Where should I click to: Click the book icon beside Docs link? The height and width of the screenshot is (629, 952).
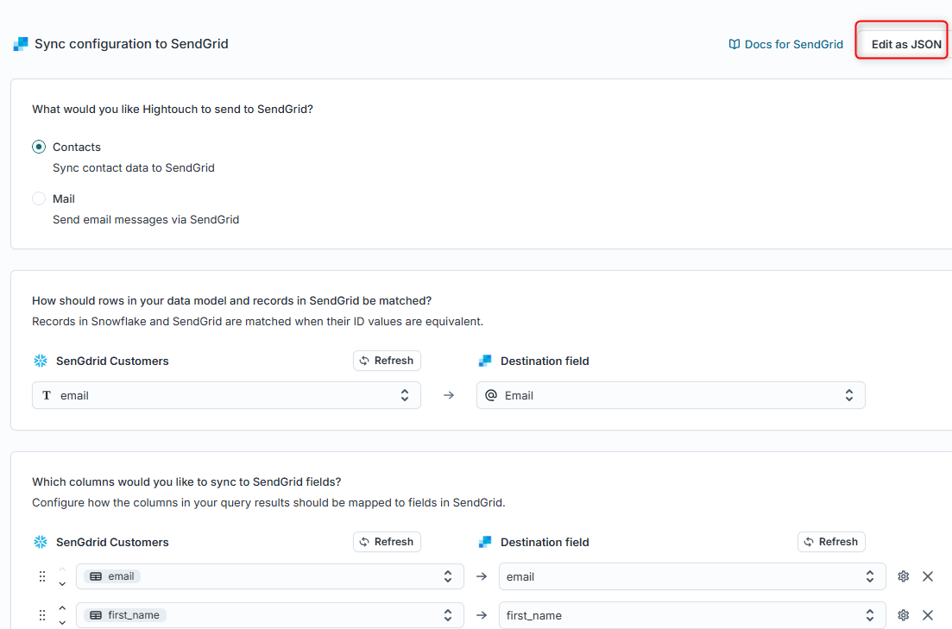pyautogui.click(x=734, y=44)
